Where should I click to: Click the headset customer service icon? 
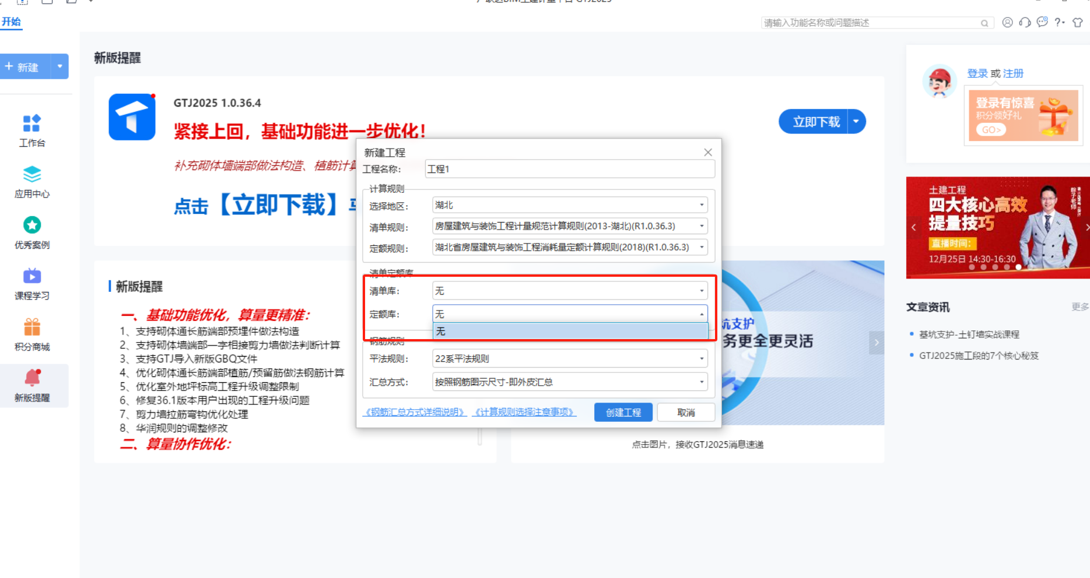[x=1025, y=23]
